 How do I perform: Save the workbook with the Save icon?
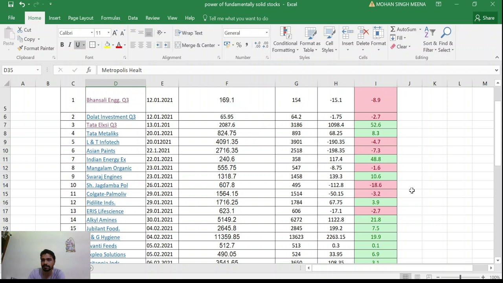tap(11, 4)
